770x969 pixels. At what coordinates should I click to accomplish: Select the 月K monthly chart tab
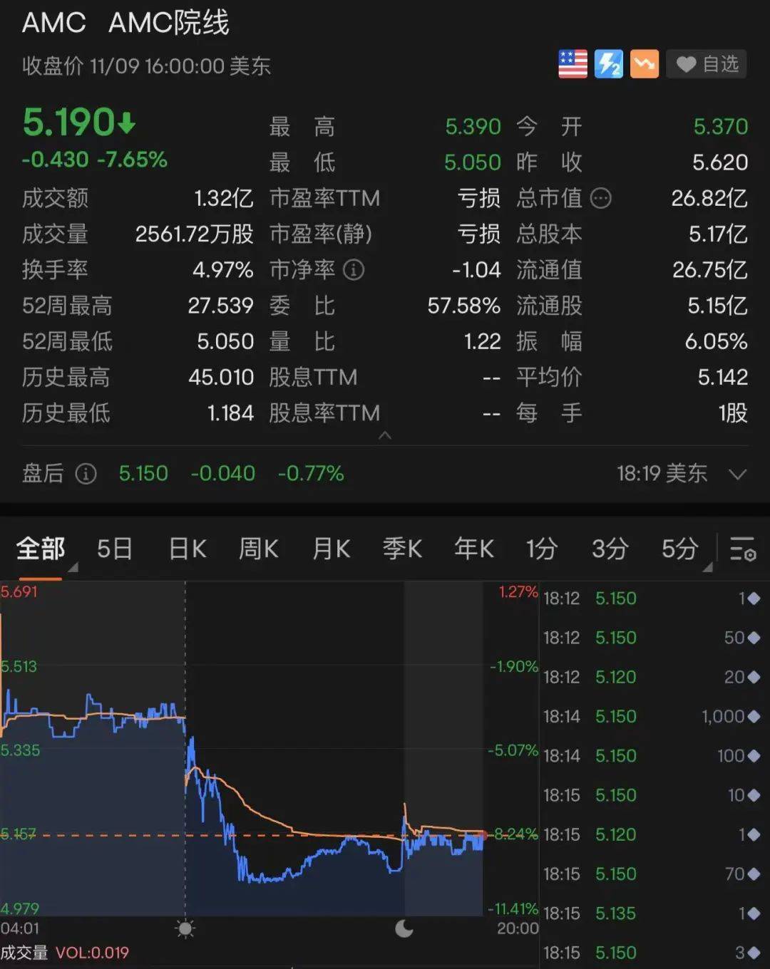330,549
